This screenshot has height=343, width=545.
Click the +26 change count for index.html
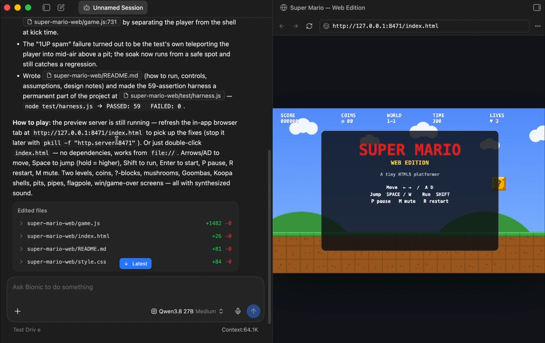tap(216, 236)
